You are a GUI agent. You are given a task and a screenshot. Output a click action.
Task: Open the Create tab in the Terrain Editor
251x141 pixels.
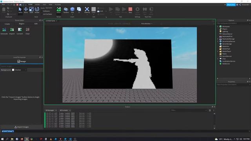point(7,24)
